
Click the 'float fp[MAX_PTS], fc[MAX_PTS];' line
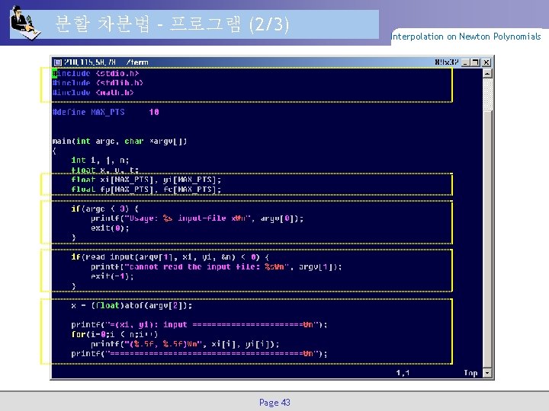(146, 190)
